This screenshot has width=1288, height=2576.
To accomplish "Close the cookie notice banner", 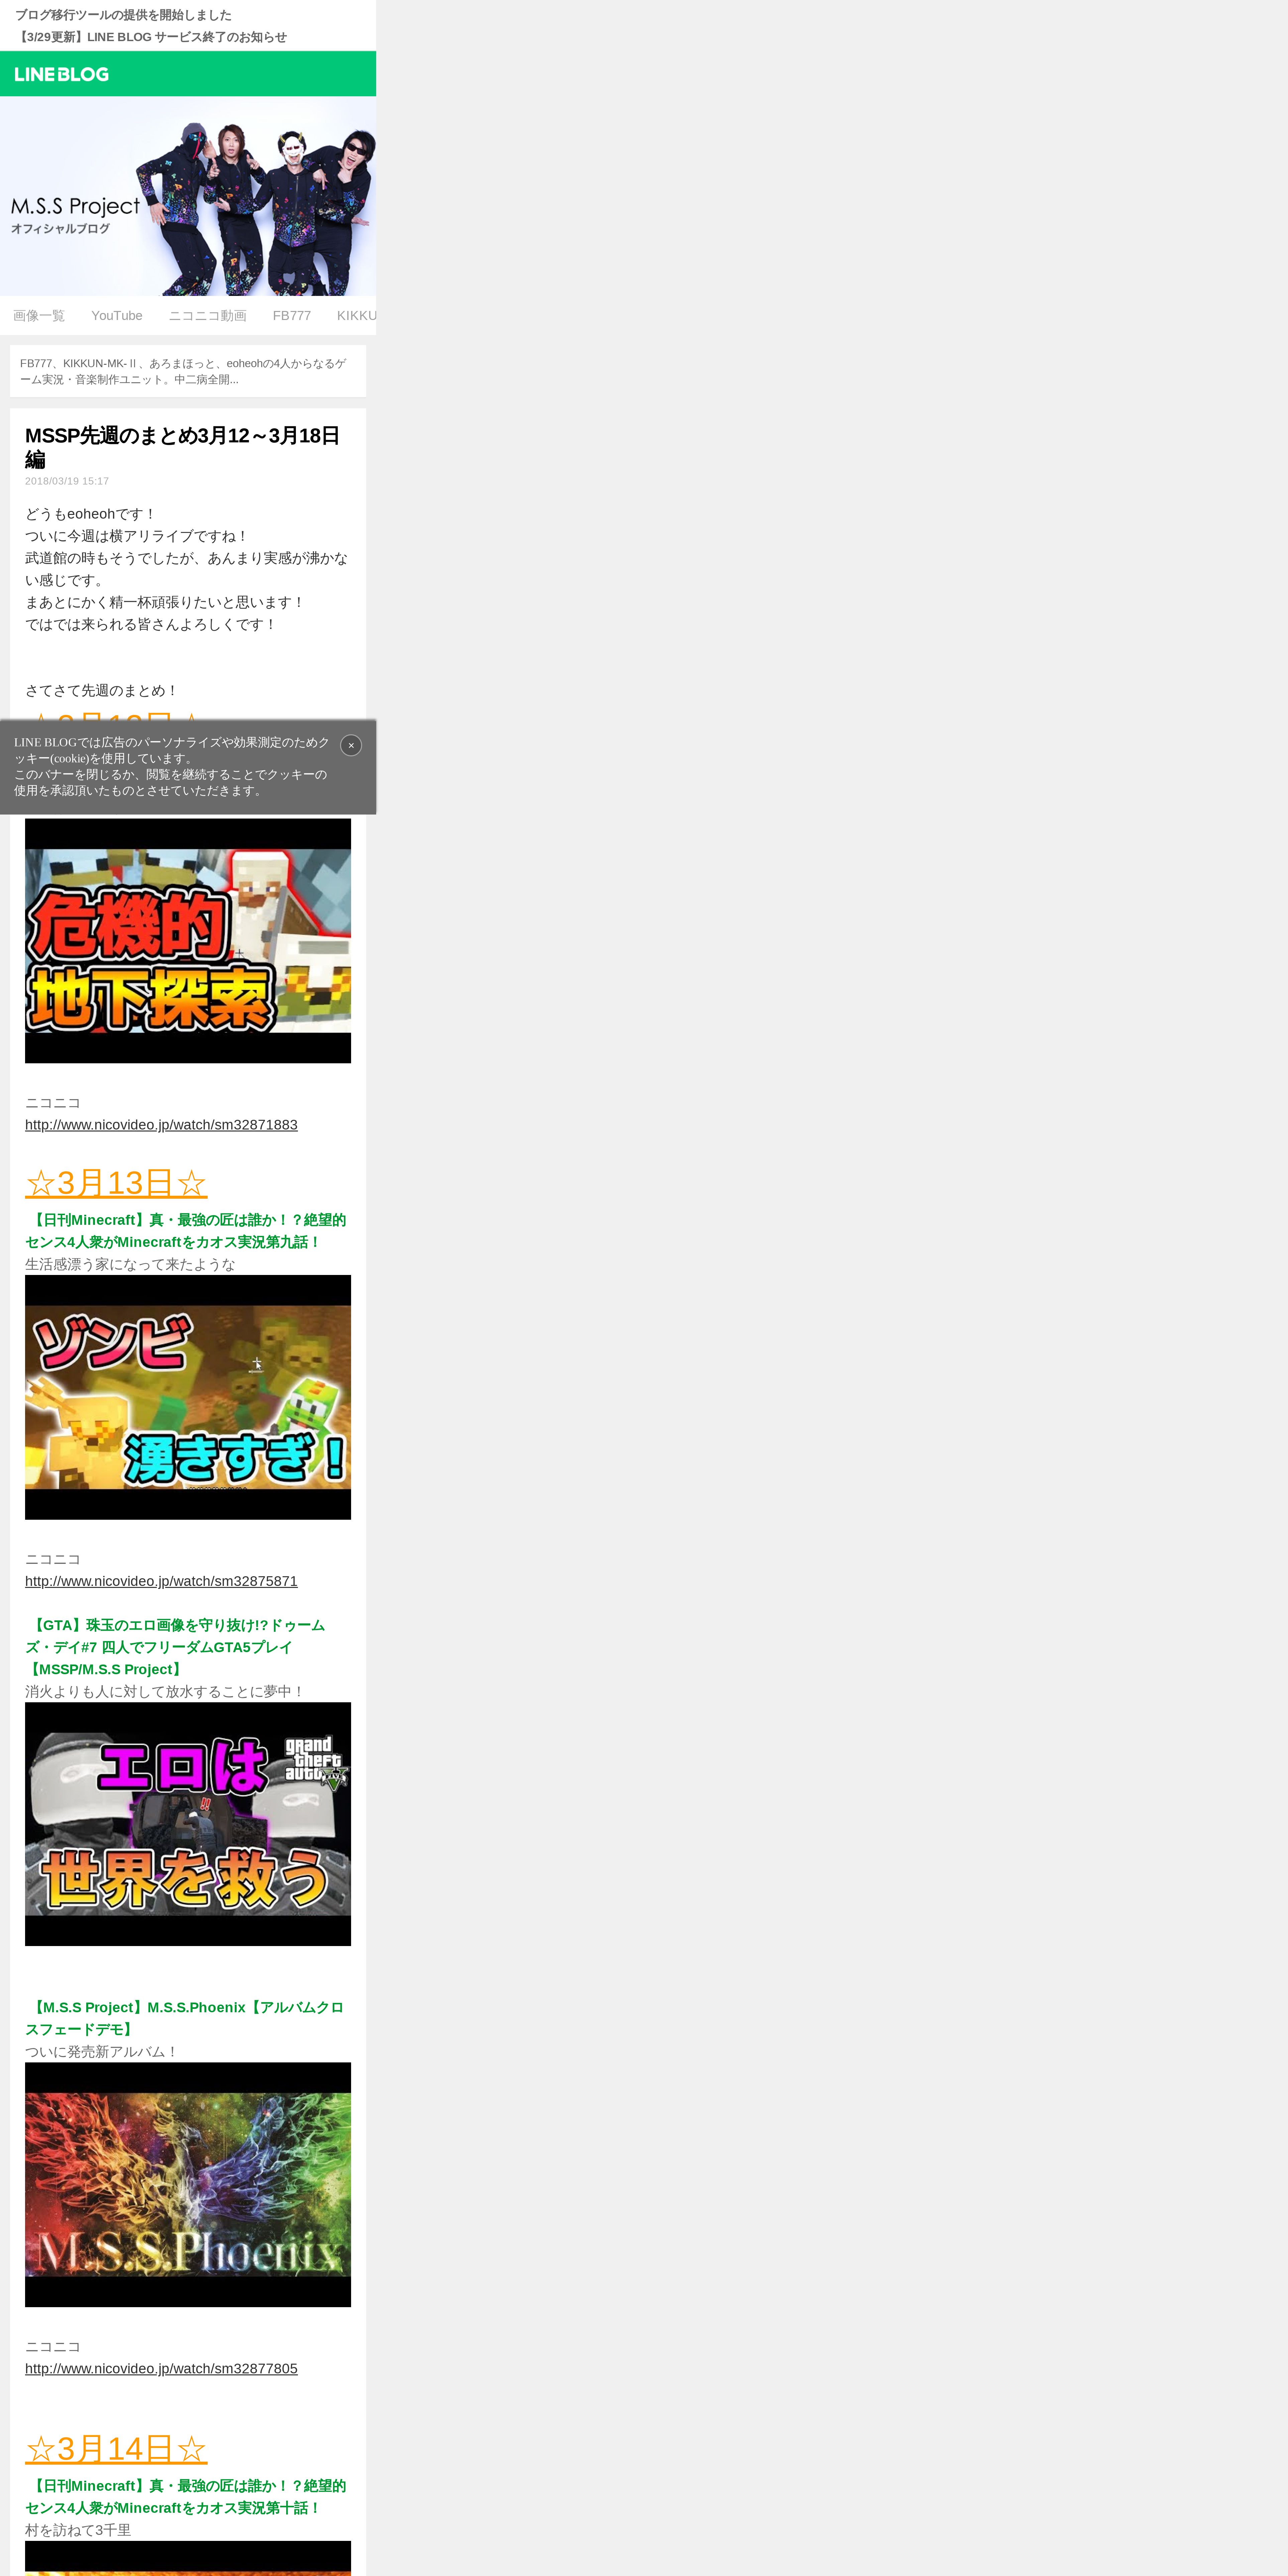I will pos(351,745).
